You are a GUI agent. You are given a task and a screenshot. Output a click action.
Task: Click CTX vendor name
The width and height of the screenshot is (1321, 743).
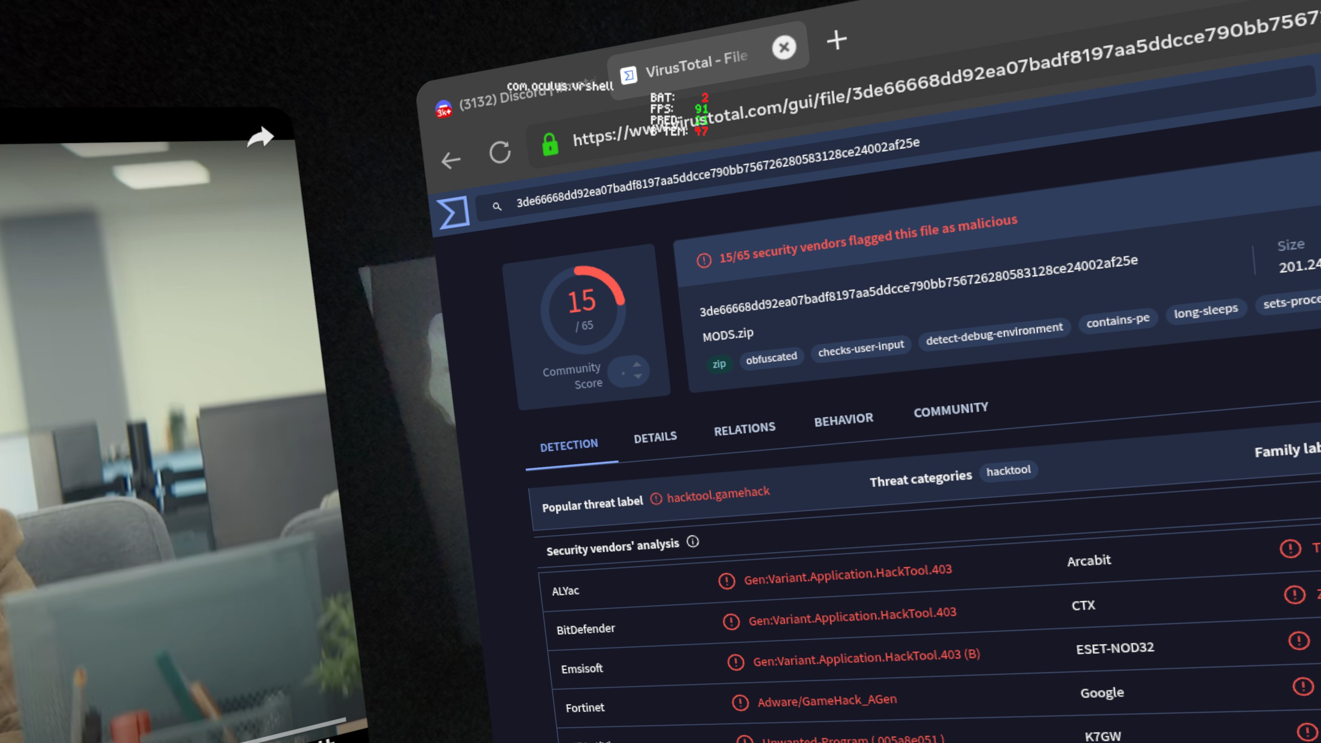[x=1083, y=606]
